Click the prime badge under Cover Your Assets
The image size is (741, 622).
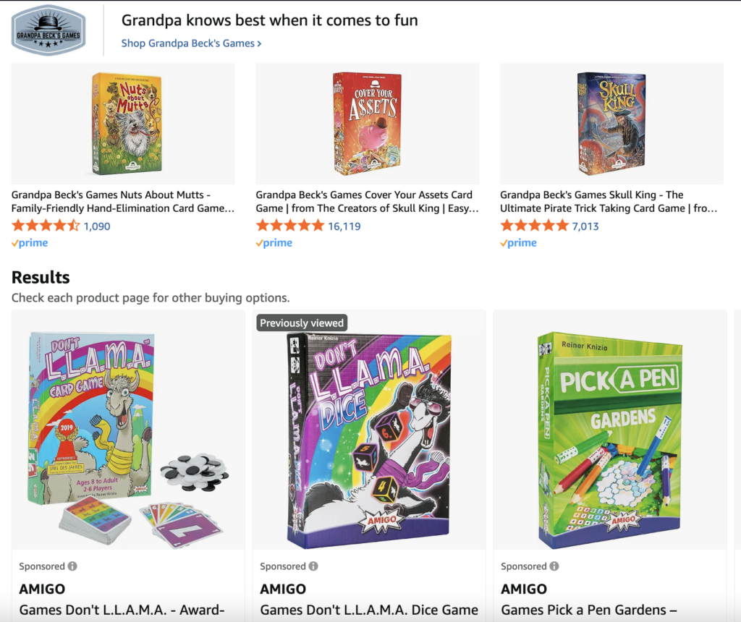pyautogui.click(x=274, y=243)
